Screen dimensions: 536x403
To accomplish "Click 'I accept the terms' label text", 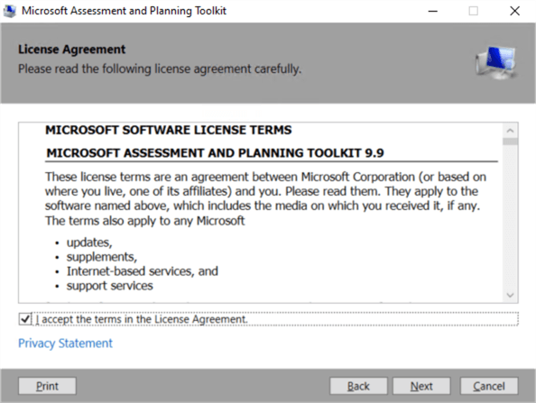I will (142, 319).
